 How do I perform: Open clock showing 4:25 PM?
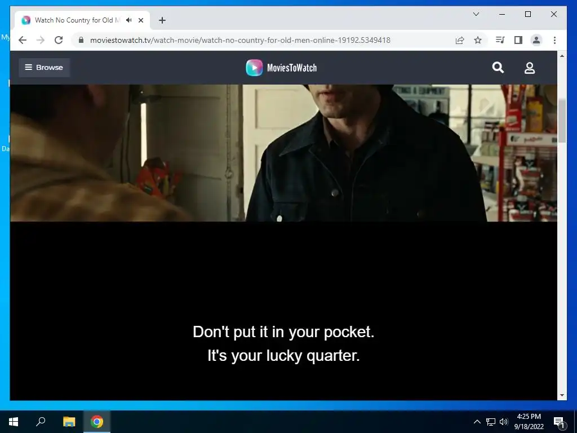pos(529,422)
